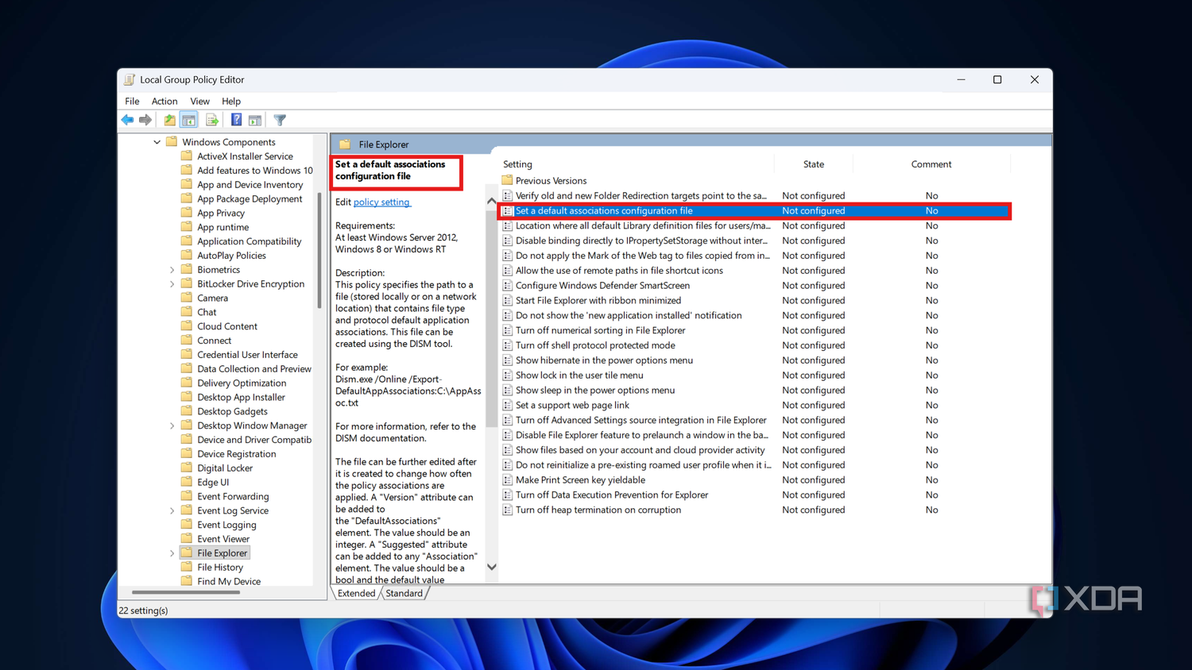Select Data Collection and Preview folder
The width and height of the screenshot is (1192, 670).
pyautogui.click(x=254, y=369)
